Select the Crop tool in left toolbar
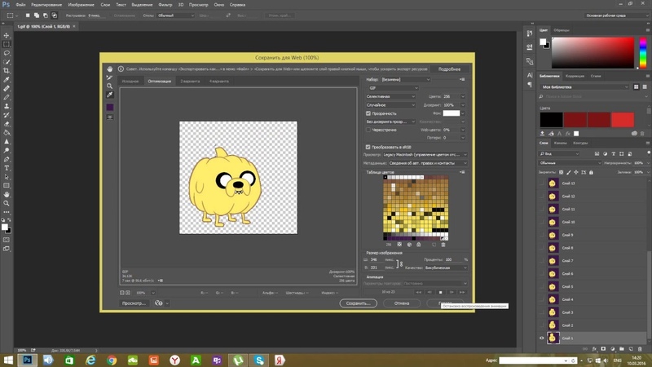Viewport: 652px width, 367px height. [x=7, y=71]
